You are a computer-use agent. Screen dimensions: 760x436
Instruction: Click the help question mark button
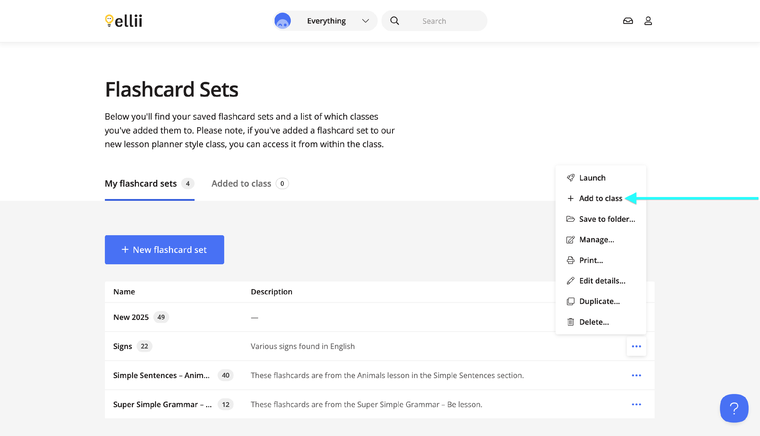pos(734,408)
